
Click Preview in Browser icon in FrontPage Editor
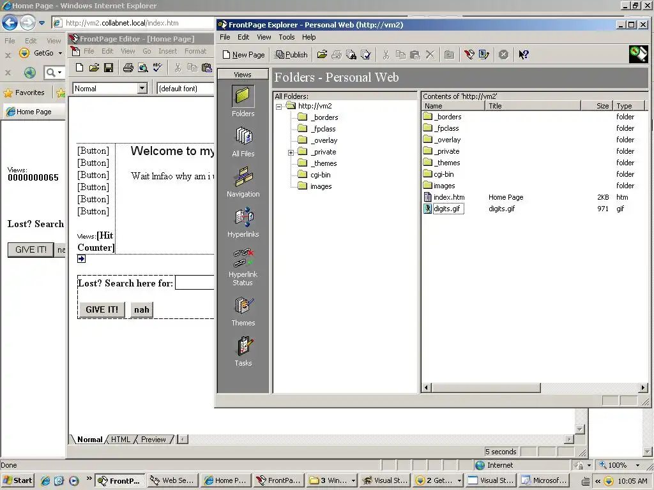tap(142, 68)
